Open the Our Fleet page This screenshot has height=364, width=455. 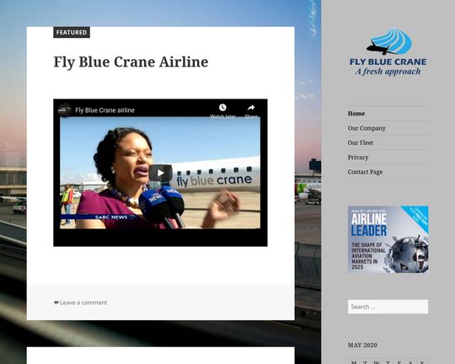point(361,142)
